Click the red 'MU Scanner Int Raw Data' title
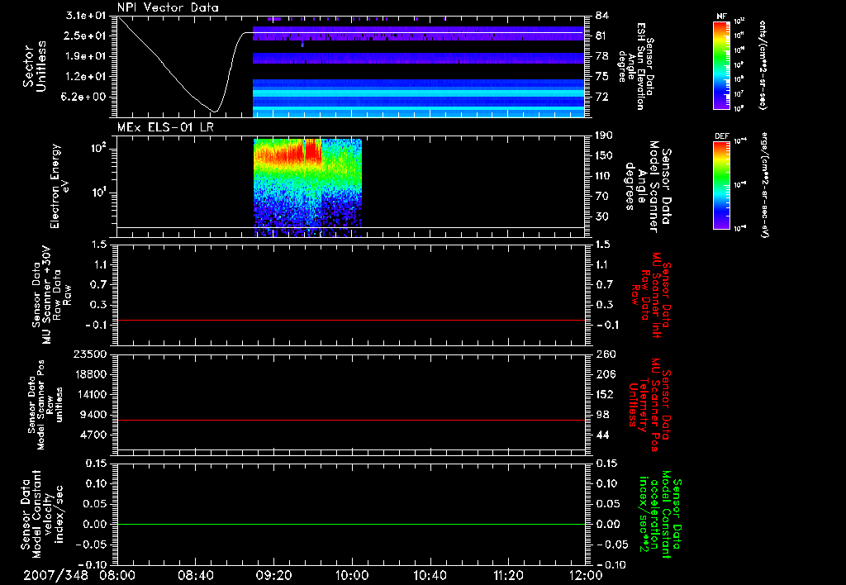 coord(649,295)
